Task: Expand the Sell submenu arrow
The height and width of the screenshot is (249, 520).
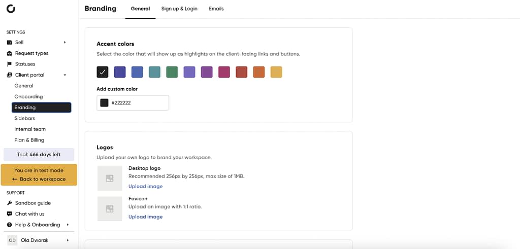Action: [x=65, y=43]
